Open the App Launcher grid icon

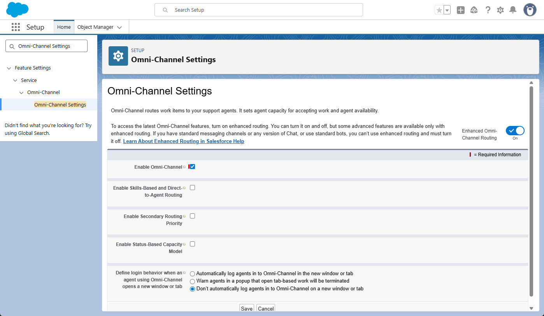tap(16, 27)
